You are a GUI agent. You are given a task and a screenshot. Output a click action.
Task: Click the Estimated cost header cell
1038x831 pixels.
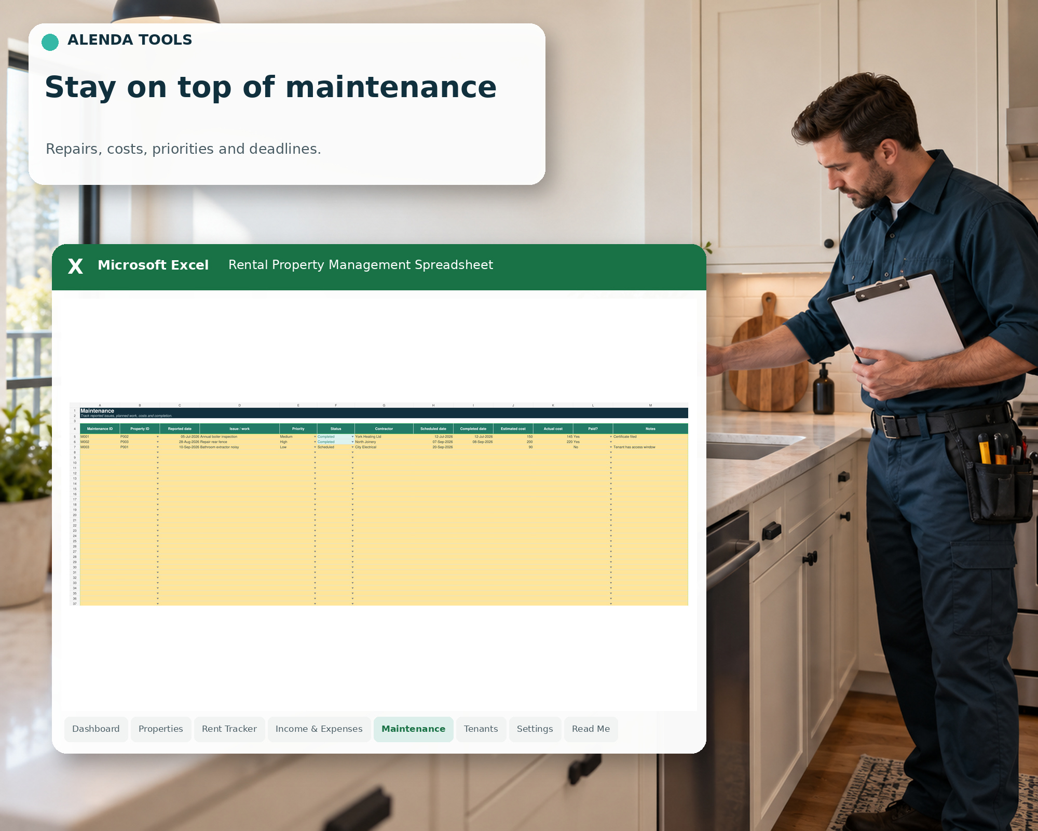[x=513, y=429]
